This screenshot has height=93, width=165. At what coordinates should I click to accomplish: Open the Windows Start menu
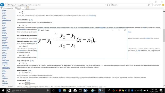[x=3, y=90]
